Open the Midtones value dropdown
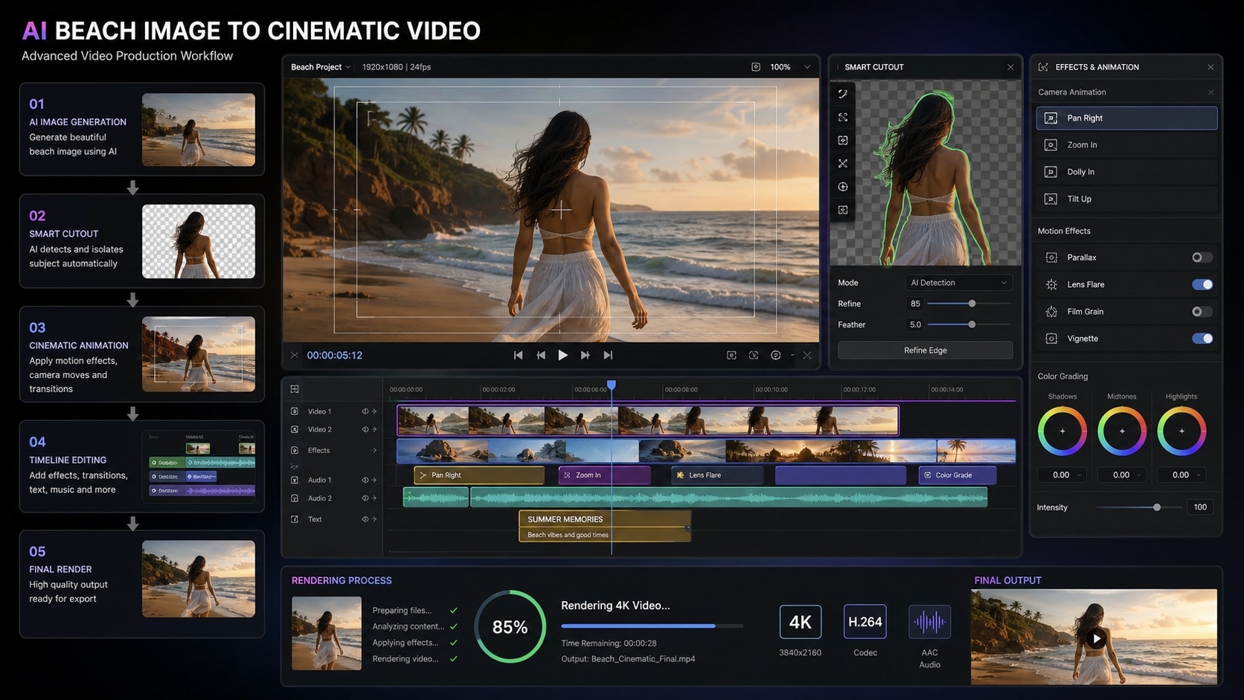Screen dimensions: 1244x700 [x=1139, y=475]
